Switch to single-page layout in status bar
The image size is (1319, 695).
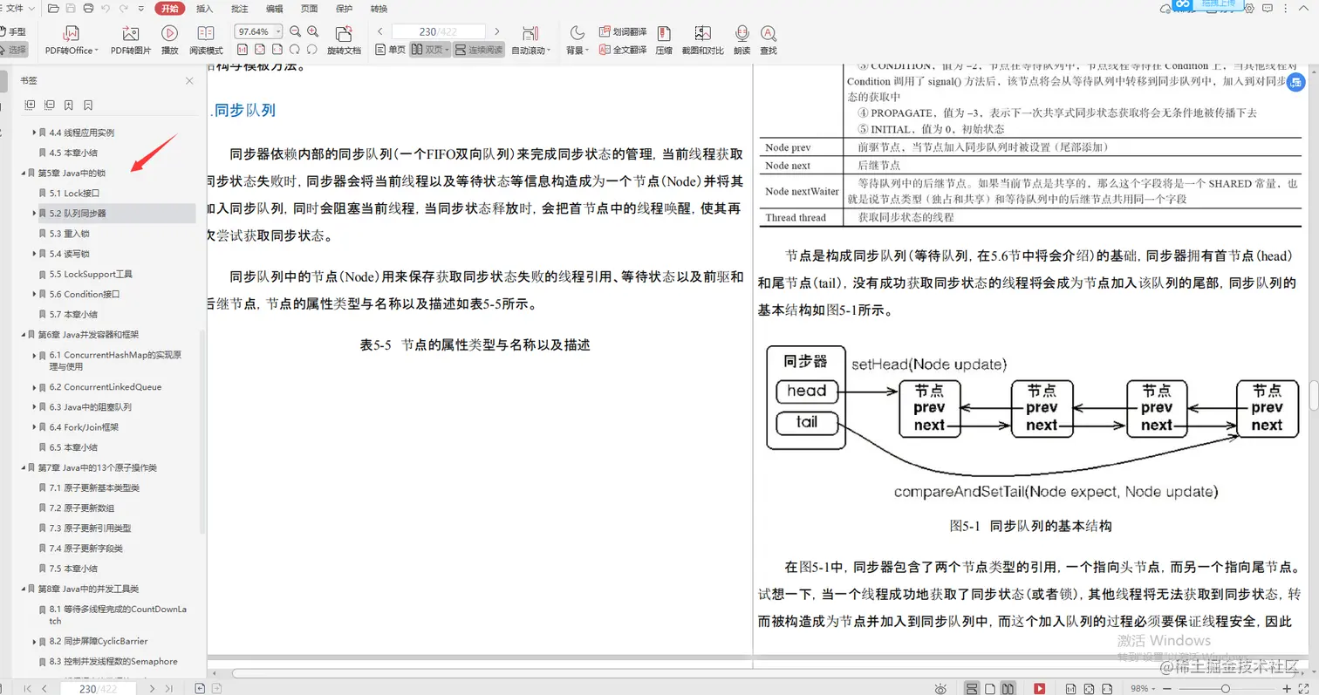point(990,688)
